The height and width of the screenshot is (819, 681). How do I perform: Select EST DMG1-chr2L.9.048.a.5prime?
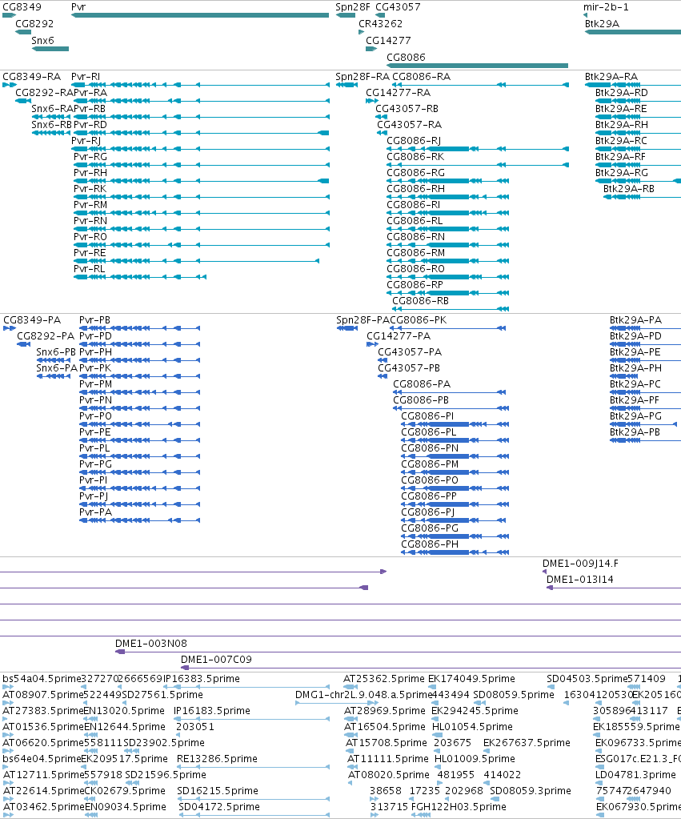(364, 695)
